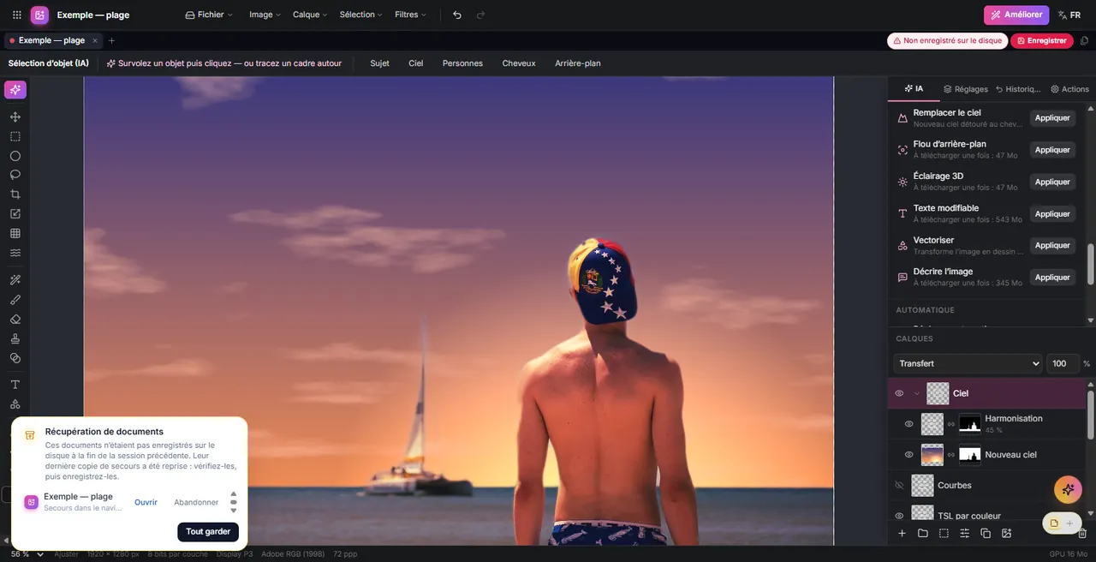The height and width of the screenshot is (562, 1096).
Task: Hide the Harmonisation layer
Action: coord(909,424)
